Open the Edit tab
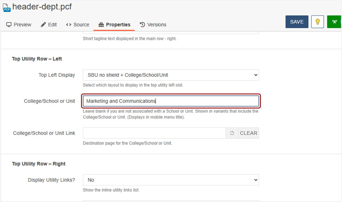Screen dimensions: 342x202 pos(49,25)
